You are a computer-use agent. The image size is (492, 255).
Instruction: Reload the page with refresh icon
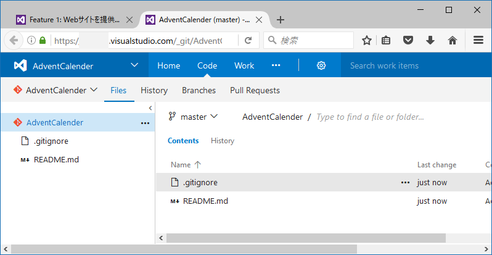coord(248,40)
